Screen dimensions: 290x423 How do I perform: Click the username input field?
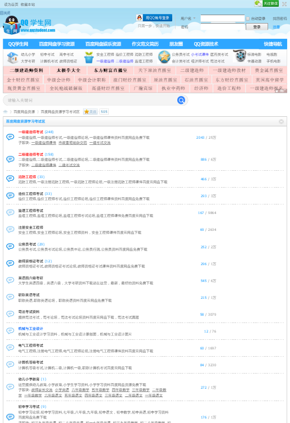point(223,19)
